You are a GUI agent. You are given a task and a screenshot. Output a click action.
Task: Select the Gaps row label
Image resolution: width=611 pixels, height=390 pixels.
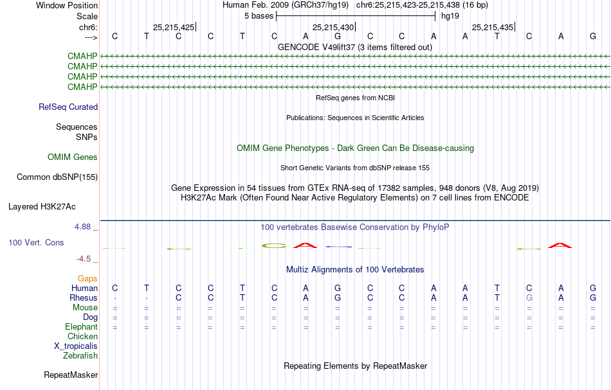point(87,278)
